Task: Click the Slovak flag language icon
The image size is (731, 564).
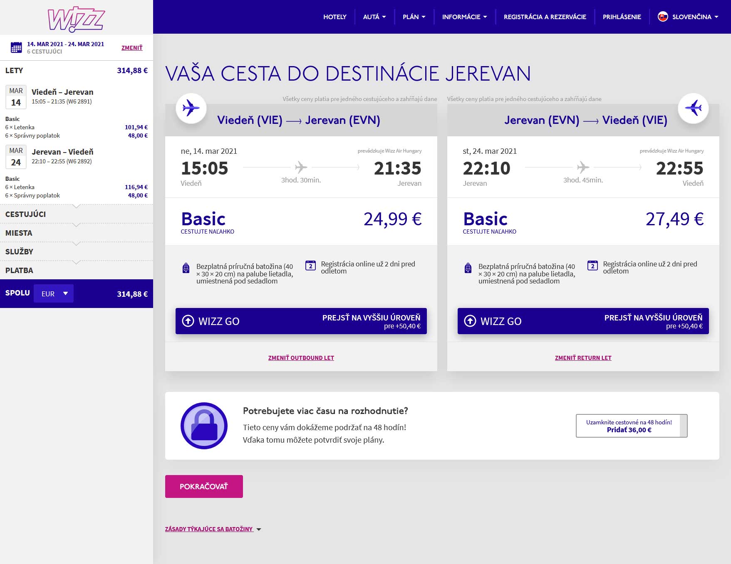Action: [662, 17]
